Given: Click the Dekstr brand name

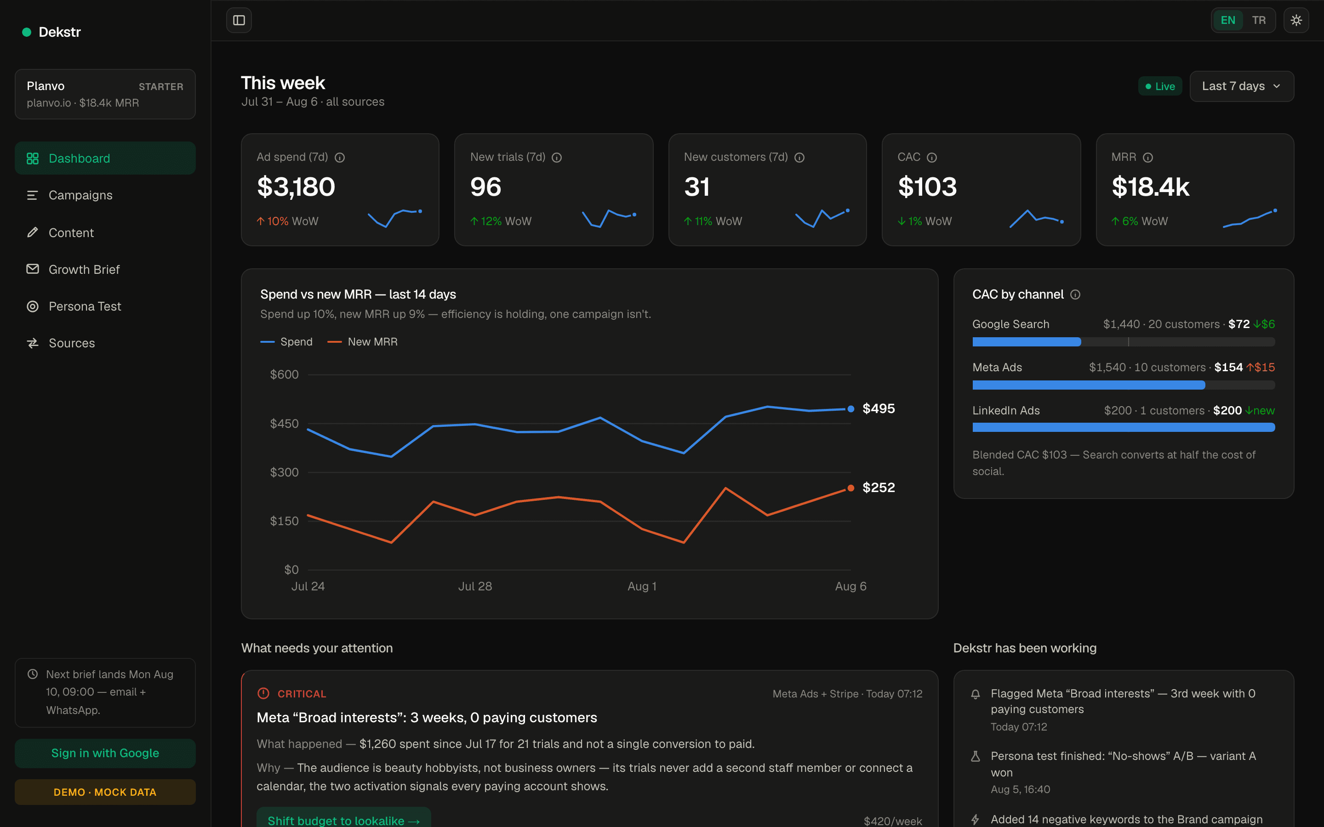Looking at the screenshot, I should pos(60,32).
